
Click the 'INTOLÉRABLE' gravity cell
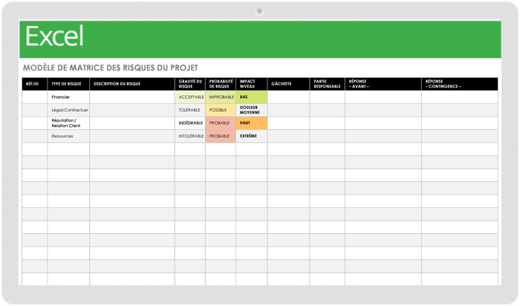click(x=189, y=137)
